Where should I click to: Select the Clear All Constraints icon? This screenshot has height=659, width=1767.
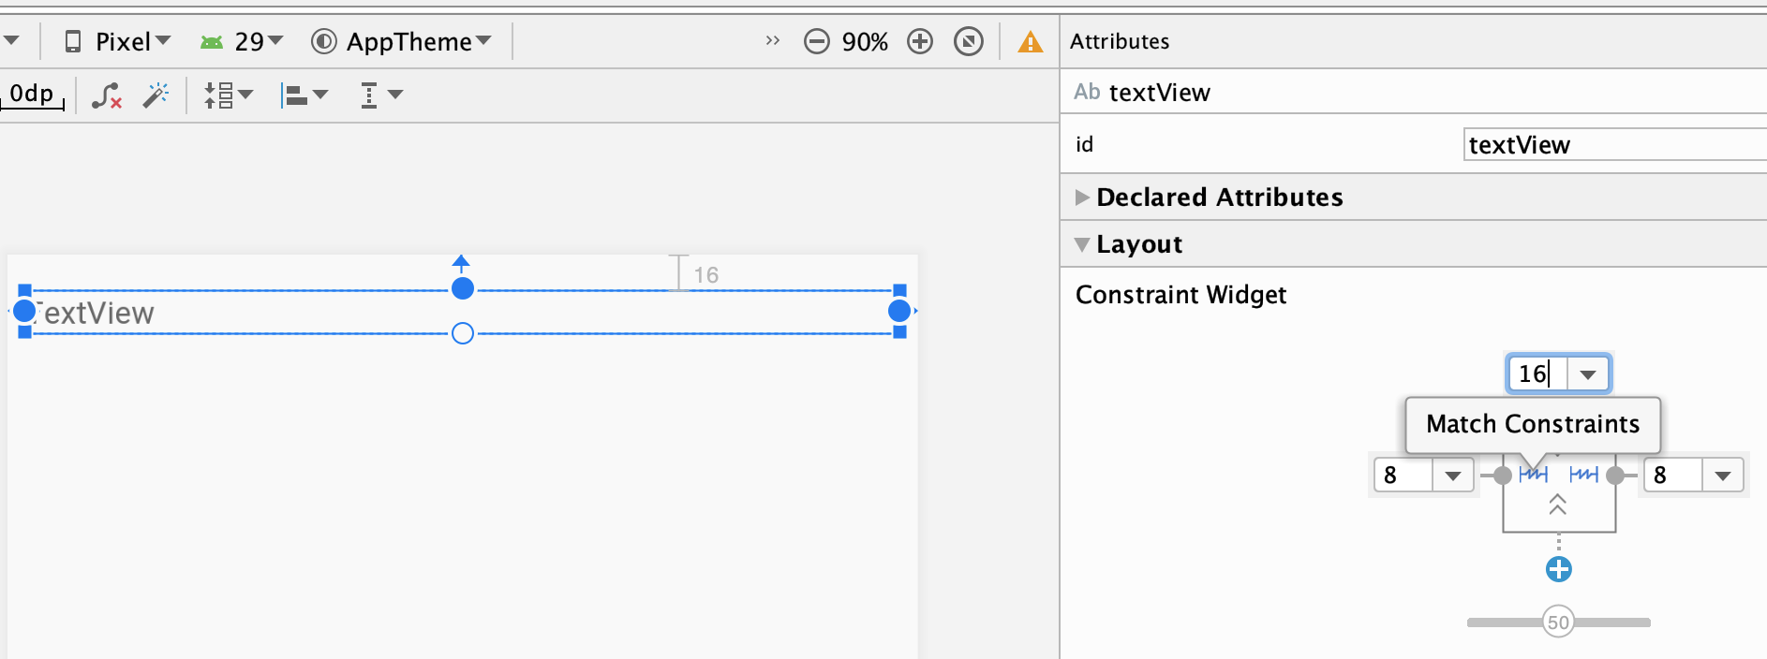106,94
